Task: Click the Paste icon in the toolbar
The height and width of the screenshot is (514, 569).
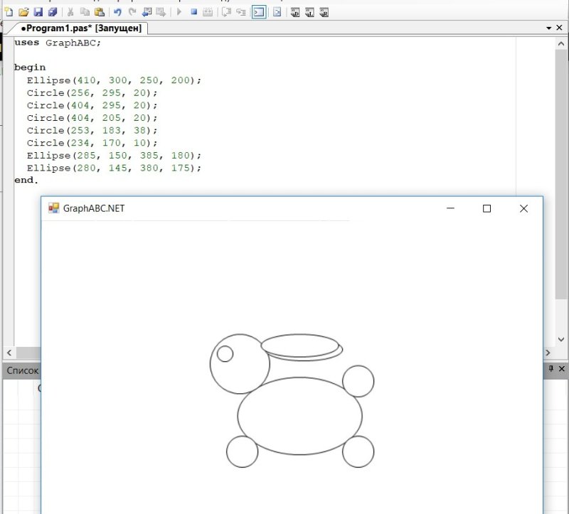Action: [x=100, y=12]
